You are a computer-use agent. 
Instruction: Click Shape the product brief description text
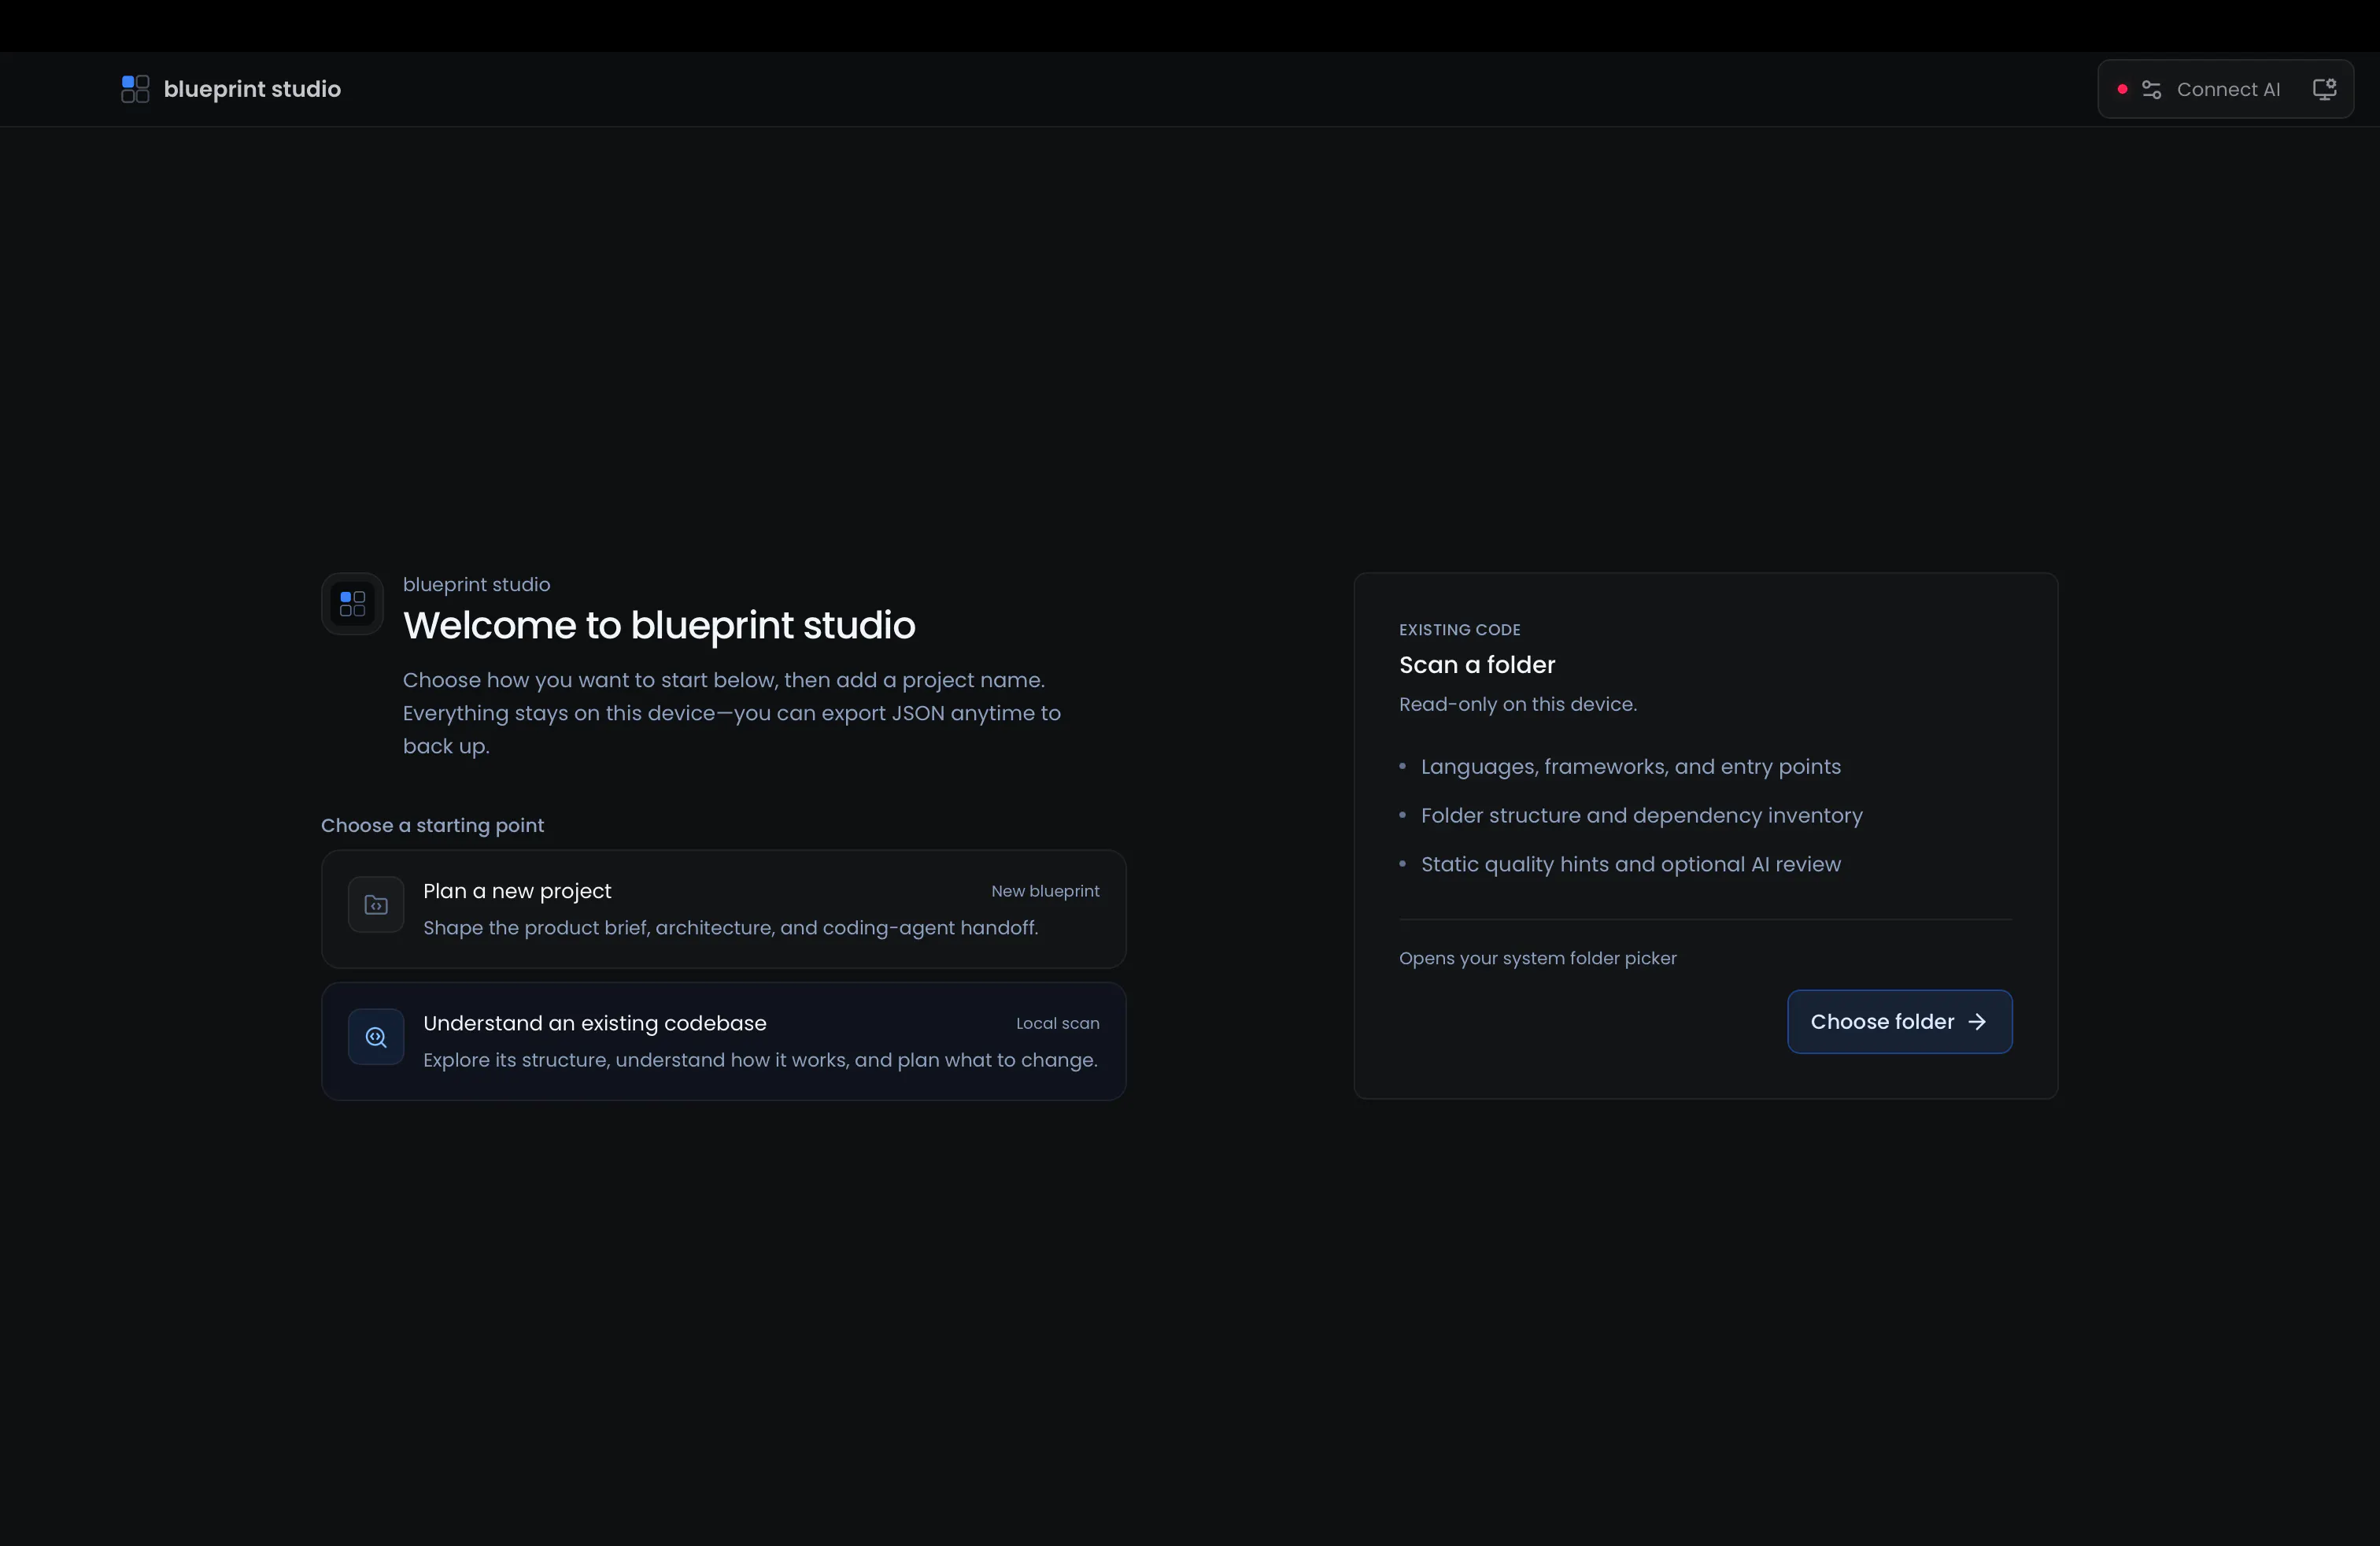point(731,928)
